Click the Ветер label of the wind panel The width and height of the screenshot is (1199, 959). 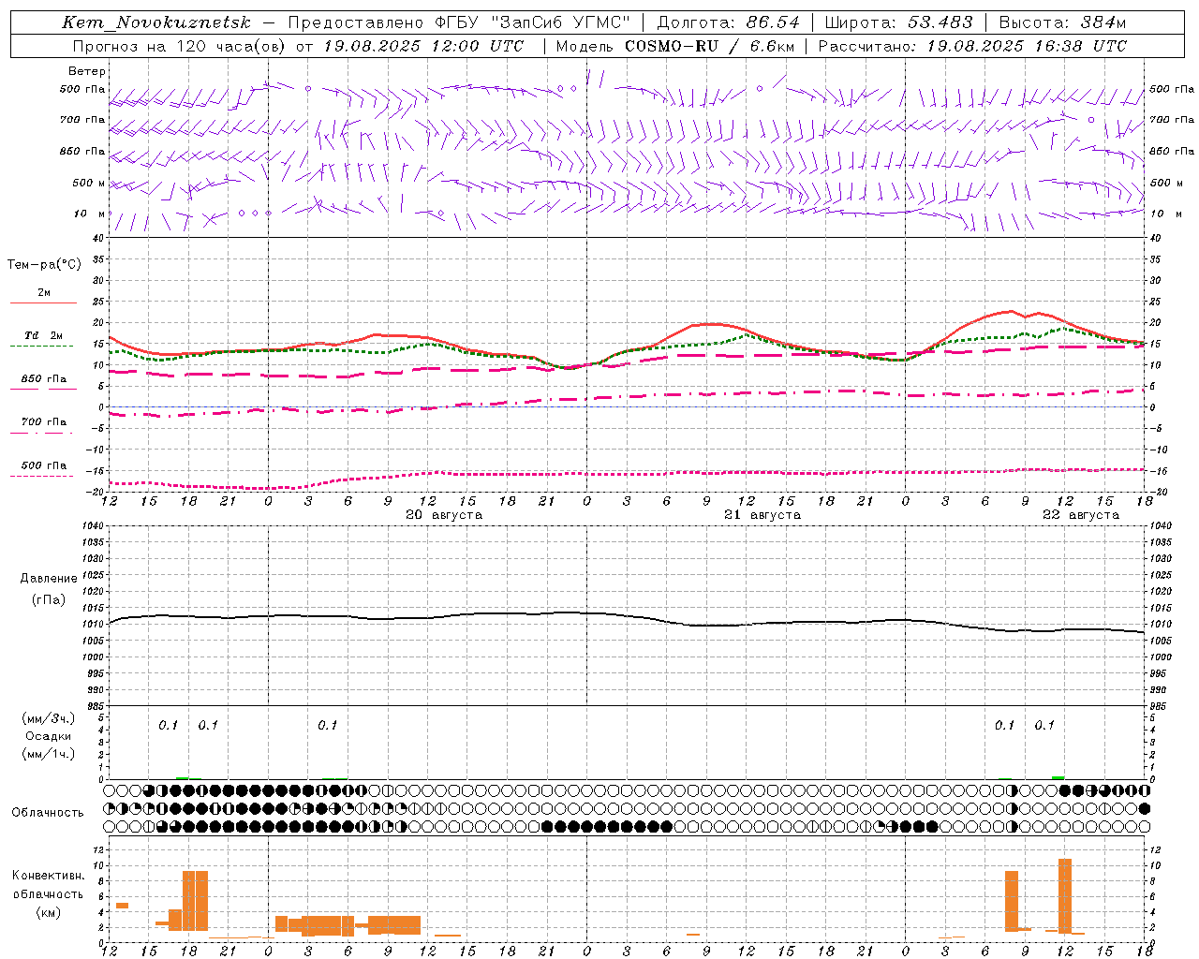(x=87, y=71)
